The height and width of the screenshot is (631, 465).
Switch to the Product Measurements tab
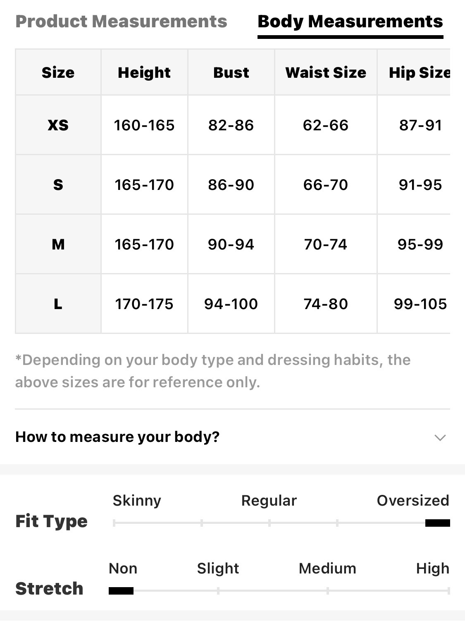[x=121, y=22]
